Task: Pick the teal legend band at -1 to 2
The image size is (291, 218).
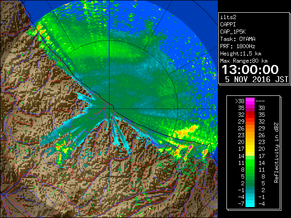Action: point(250,190)
